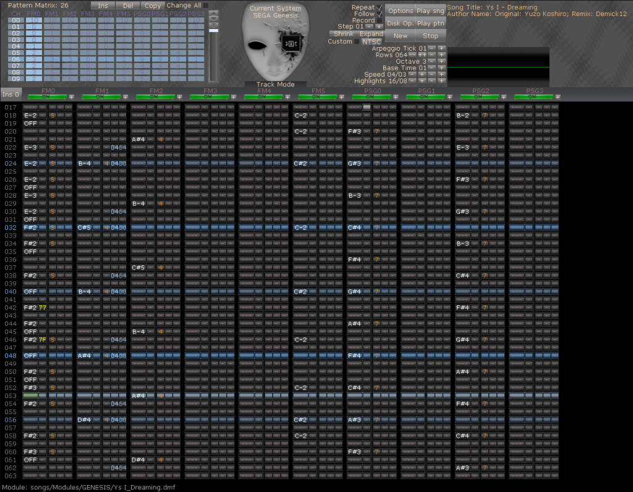This screenshot has width=633, height=492.
Task: Jump to matrix bottom with double-down arrow
Action: [213, 25]
